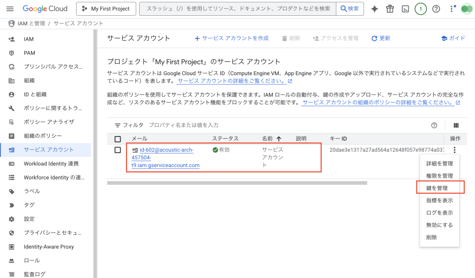Image resolution: width=475 pixels, height=278 pixels.
Task: Toggle the select-all header checkbox
Action: point(118,139)
